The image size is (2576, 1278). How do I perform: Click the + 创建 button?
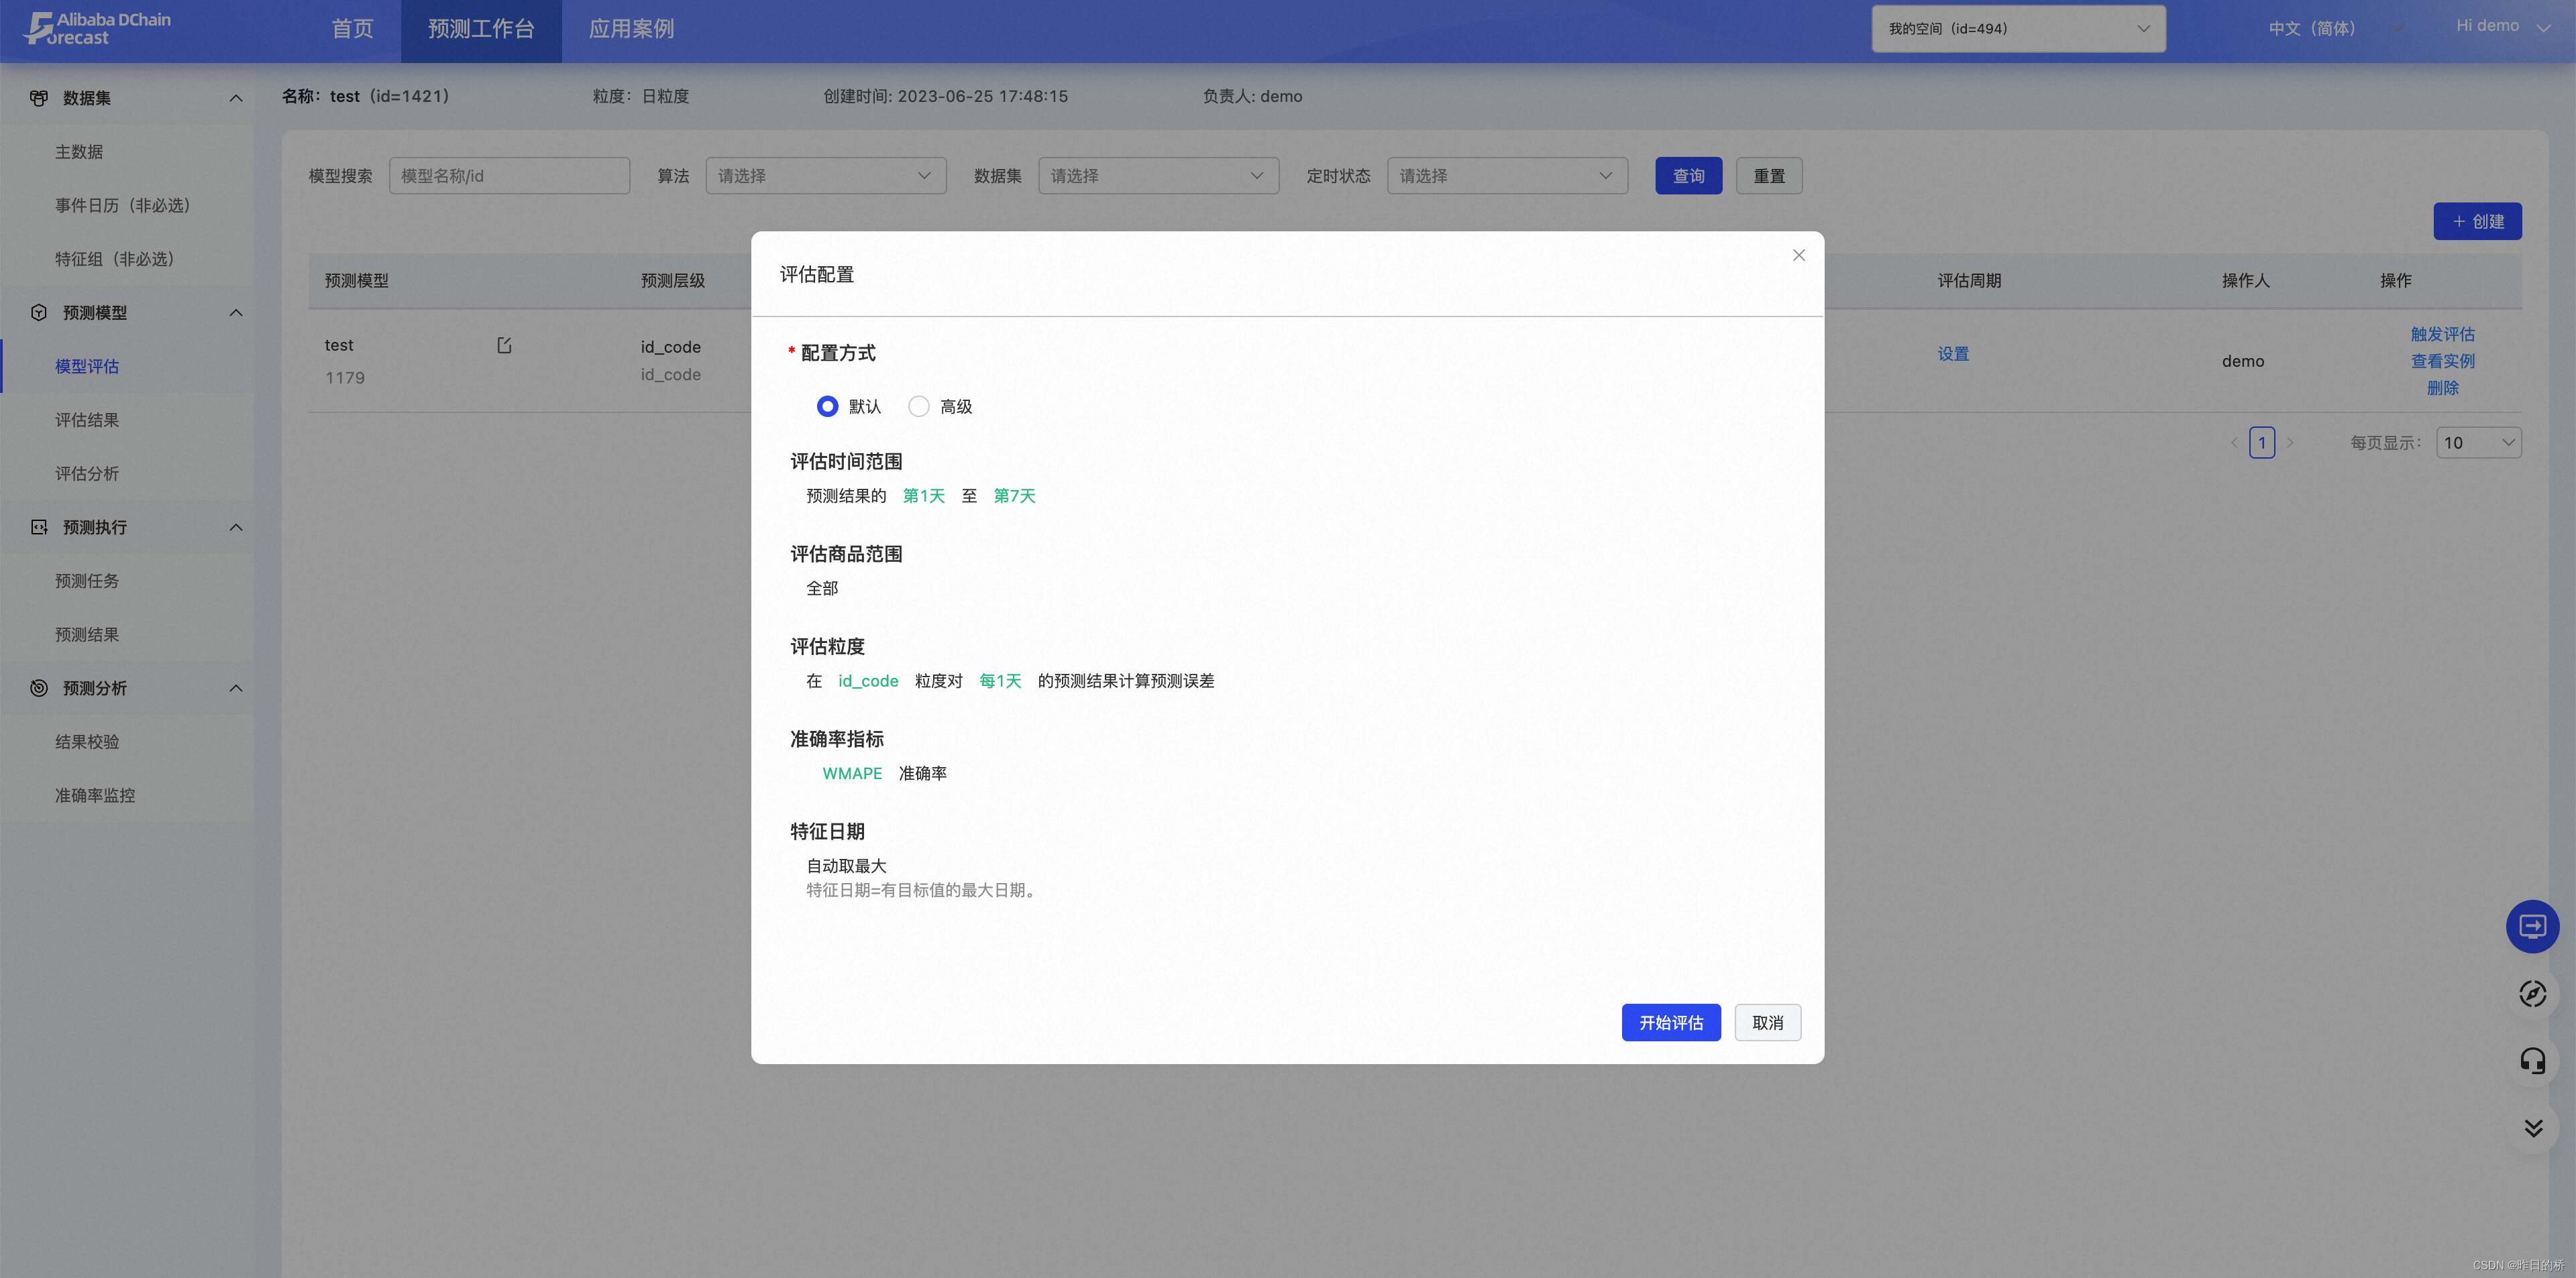(x=2477, y=222)
